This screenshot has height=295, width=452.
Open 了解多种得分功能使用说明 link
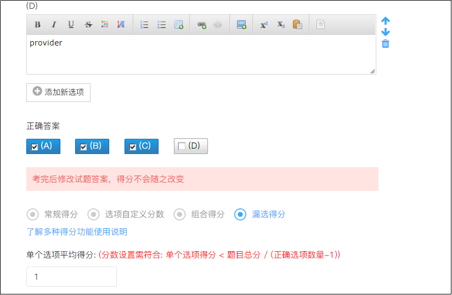77,232
